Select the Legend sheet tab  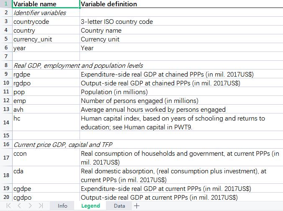(x=90, y=206)
